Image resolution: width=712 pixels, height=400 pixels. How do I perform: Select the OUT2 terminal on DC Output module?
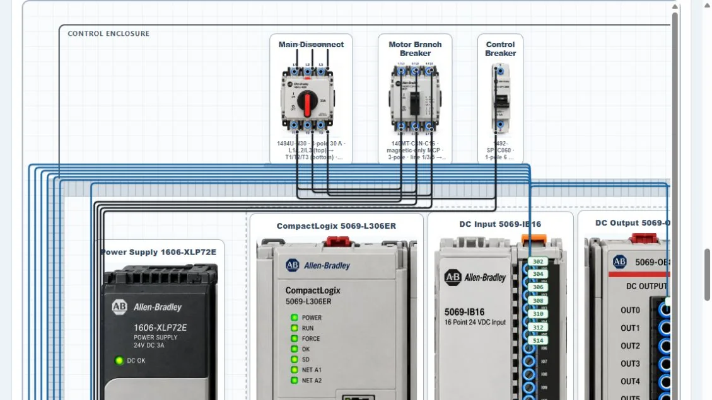point(665,346)
